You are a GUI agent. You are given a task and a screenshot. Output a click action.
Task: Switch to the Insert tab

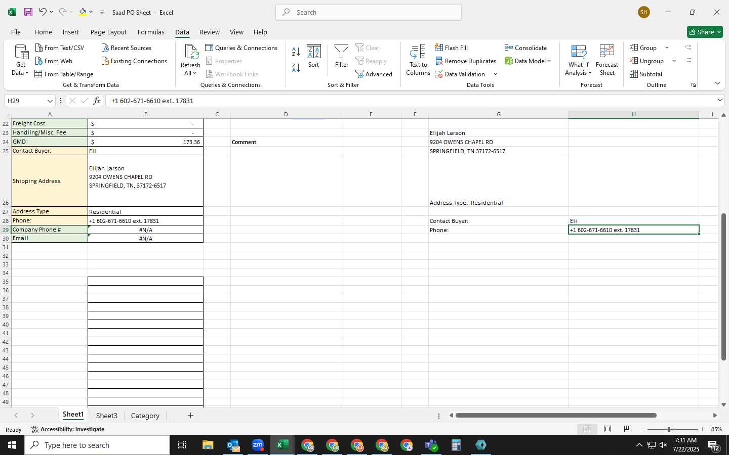click(x=71, y=32)
